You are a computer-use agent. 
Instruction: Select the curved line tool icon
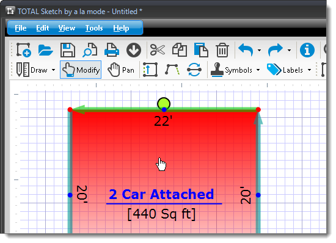click(x=172, y=70)
